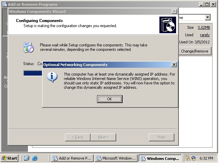This screenshot has height=164, width=219.
Task: Click the 'Status:' label in the wizard
Action: 29,64
